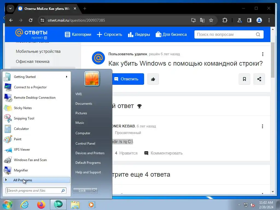The image size is (280, 210).
Task: Click the Chrome Labs flask icon
Action: coord(240,20)
